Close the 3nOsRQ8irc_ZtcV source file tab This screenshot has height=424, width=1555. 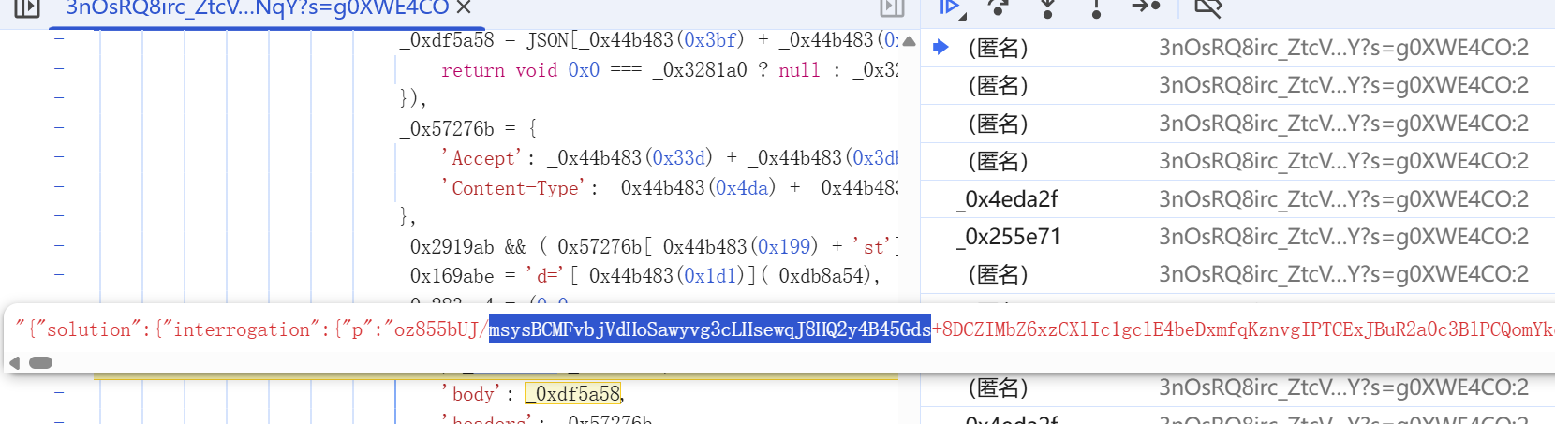[464, 7]
